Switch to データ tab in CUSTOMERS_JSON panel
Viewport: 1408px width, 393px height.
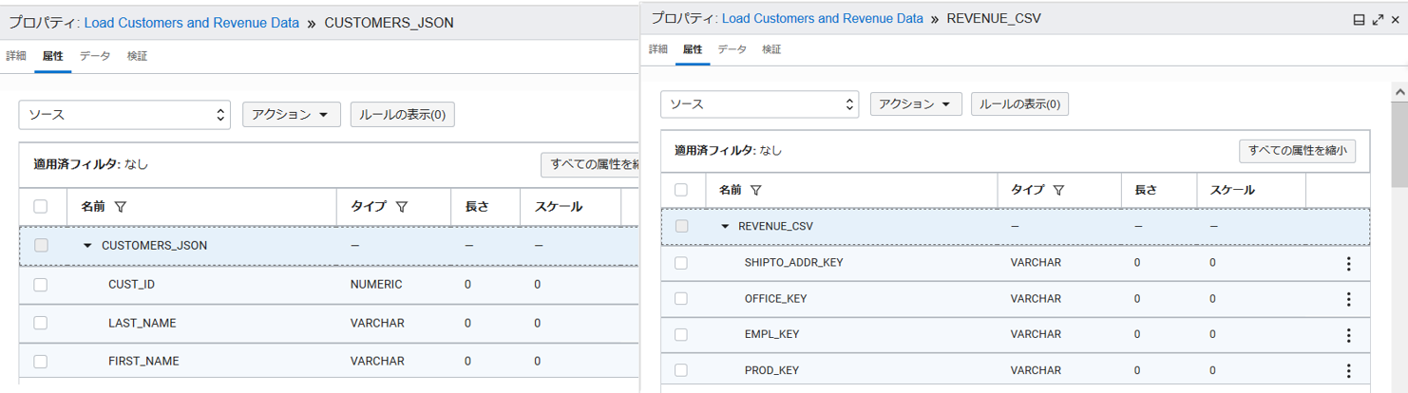point(95,56)
